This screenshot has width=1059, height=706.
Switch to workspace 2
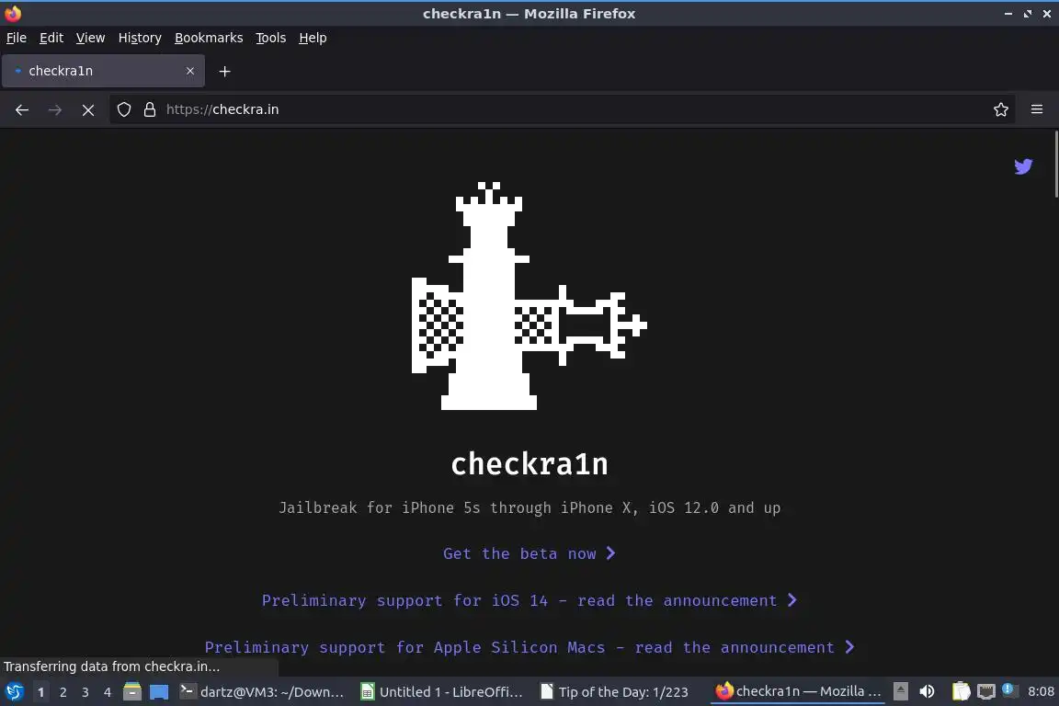63,692
